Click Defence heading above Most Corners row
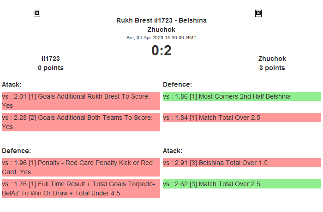 (177, 84)
